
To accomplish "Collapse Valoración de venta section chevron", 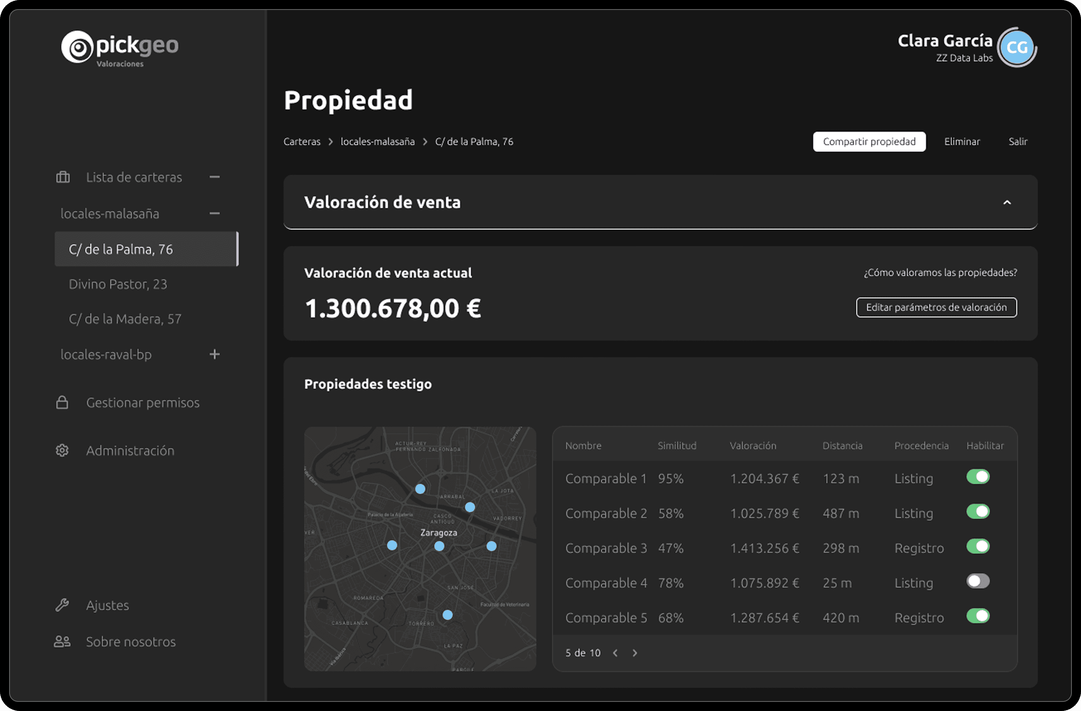I will pos(1007,203).
